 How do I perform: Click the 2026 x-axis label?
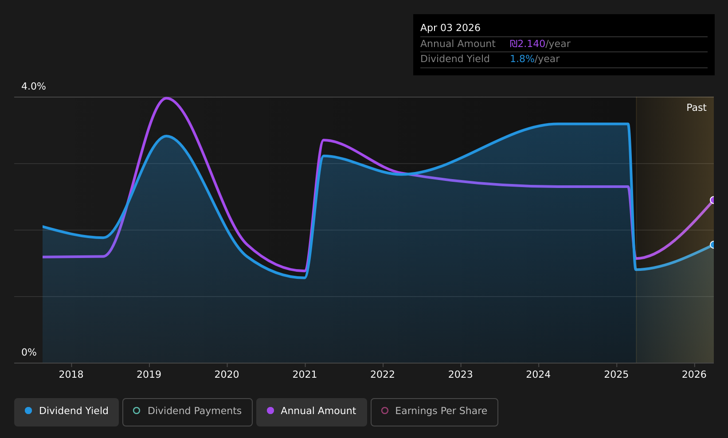(x=694, y=375)
